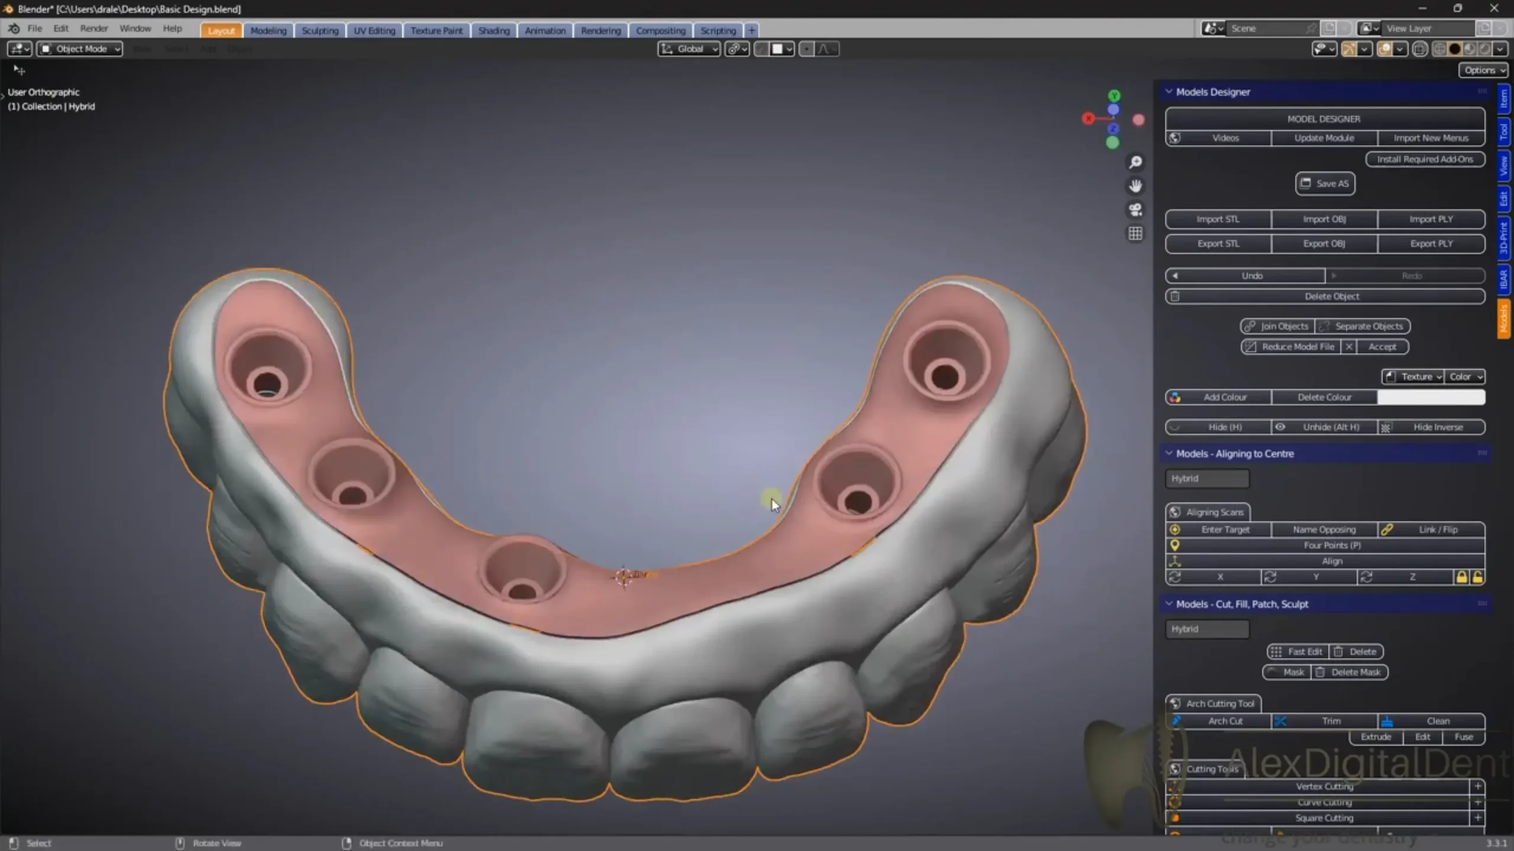
Task: Click the Add Colour palette button
Action: pyautogui.click(x=1218, y=397)
